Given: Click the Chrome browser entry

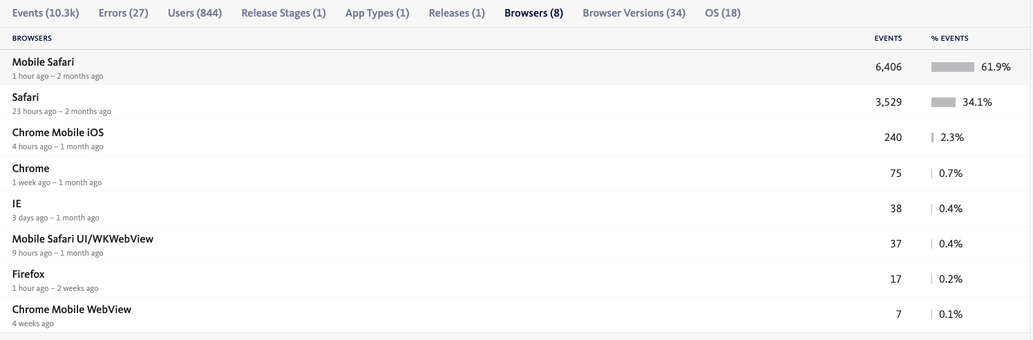Looking at the screenshot, I should tap(30, 169).
